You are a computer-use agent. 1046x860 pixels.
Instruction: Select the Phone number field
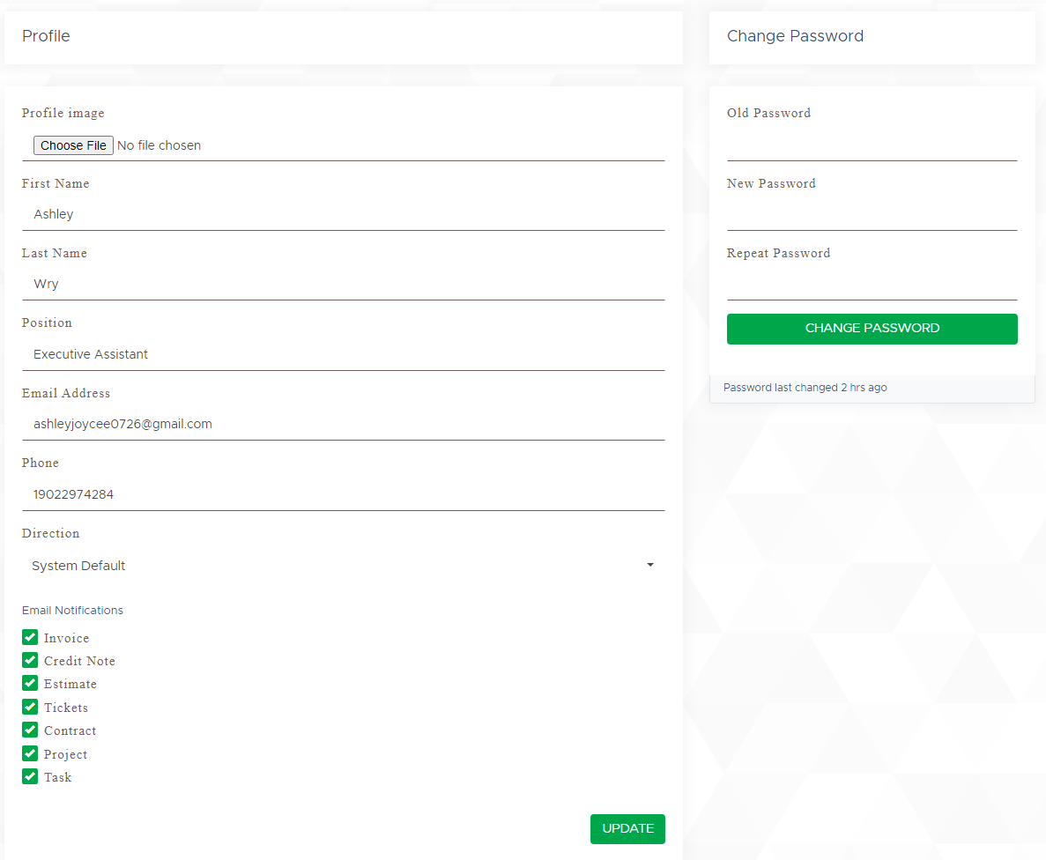pyautogui.click(x=343, y=494)
